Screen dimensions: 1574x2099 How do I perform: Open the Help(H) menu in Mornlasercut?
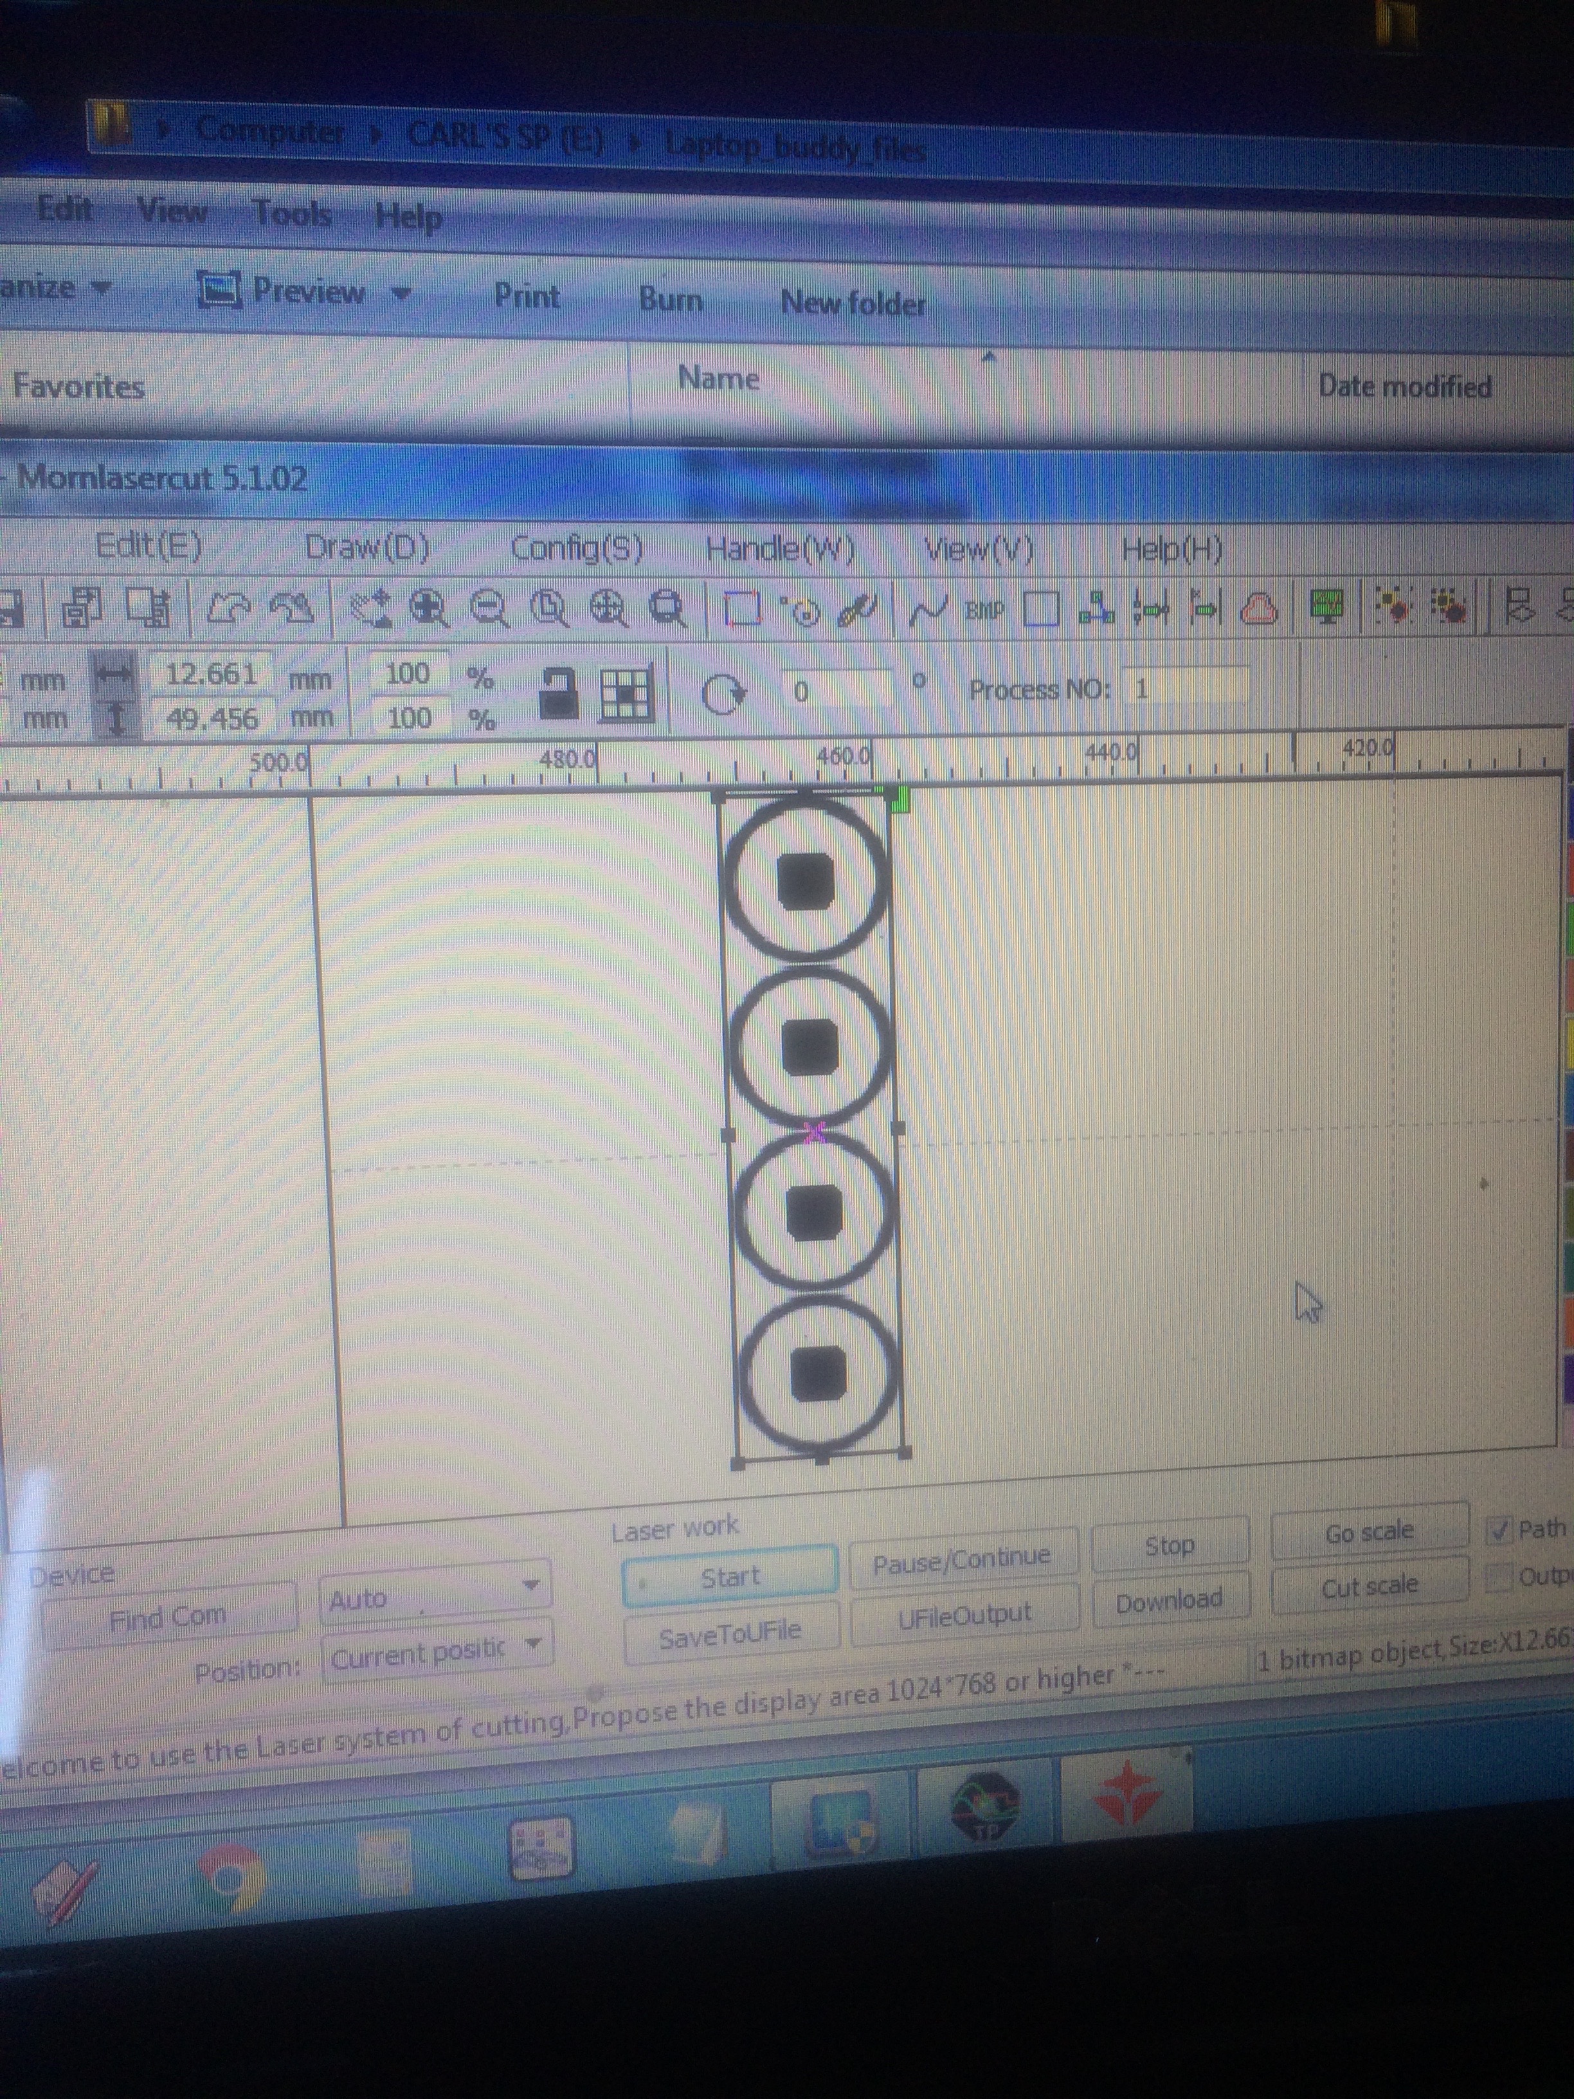1171,549
